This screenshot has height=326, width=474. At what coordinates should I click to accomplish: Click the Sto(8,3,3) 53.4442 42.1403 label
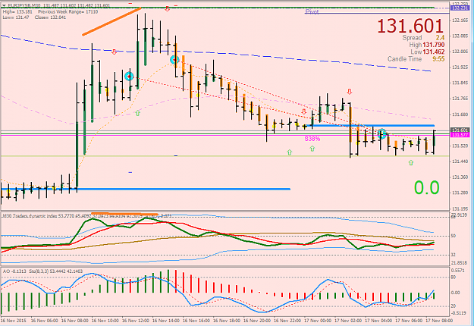tap(55, 271)
